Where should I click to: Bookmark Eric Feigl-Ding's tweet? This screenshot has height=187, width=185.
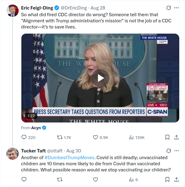pyautogui.click(x=167, y=137)
